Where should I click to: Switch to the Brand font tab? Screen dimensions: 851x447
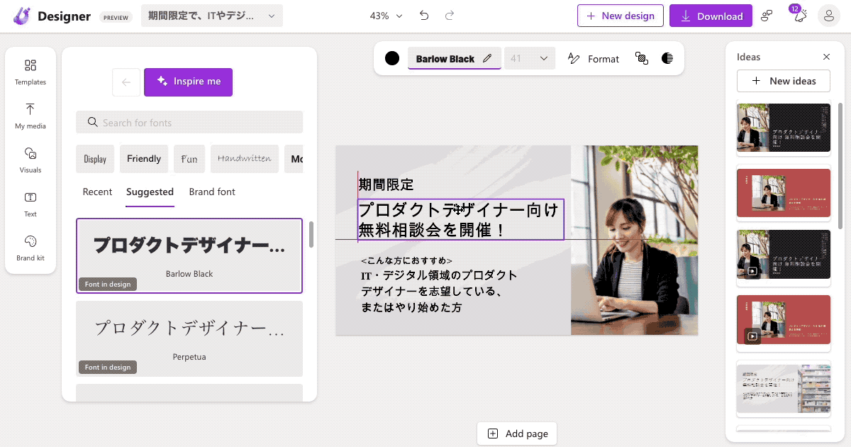211,192
